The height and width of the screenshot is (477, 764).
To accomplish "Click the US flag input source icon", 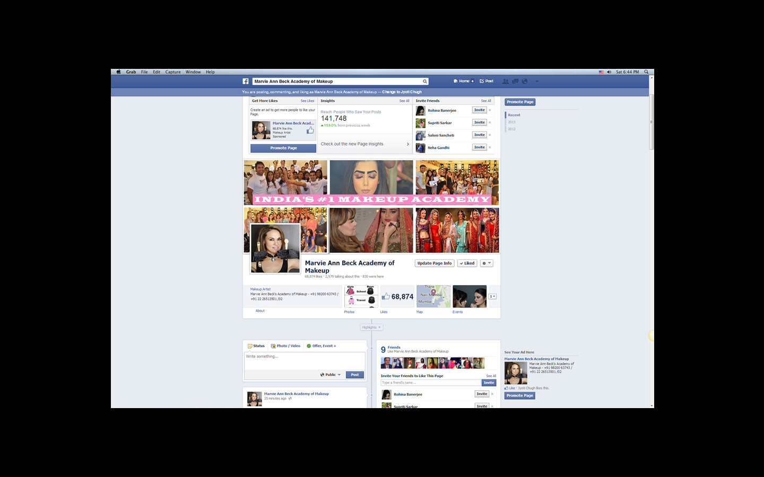I will pyautogui.click(x=601, y=72).
